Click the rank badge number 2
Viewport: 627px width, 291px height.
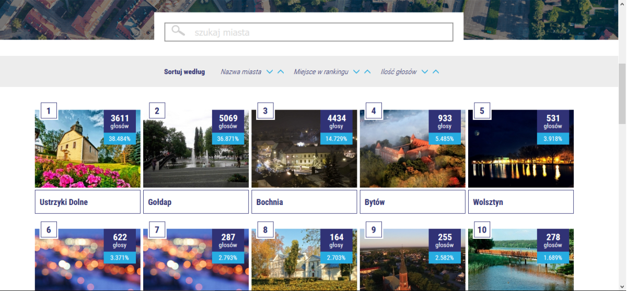coord(157,111)
